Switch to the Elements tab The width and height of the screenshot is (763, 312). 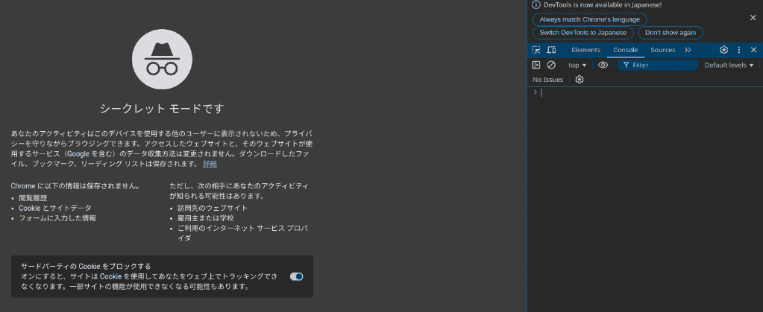586,50
